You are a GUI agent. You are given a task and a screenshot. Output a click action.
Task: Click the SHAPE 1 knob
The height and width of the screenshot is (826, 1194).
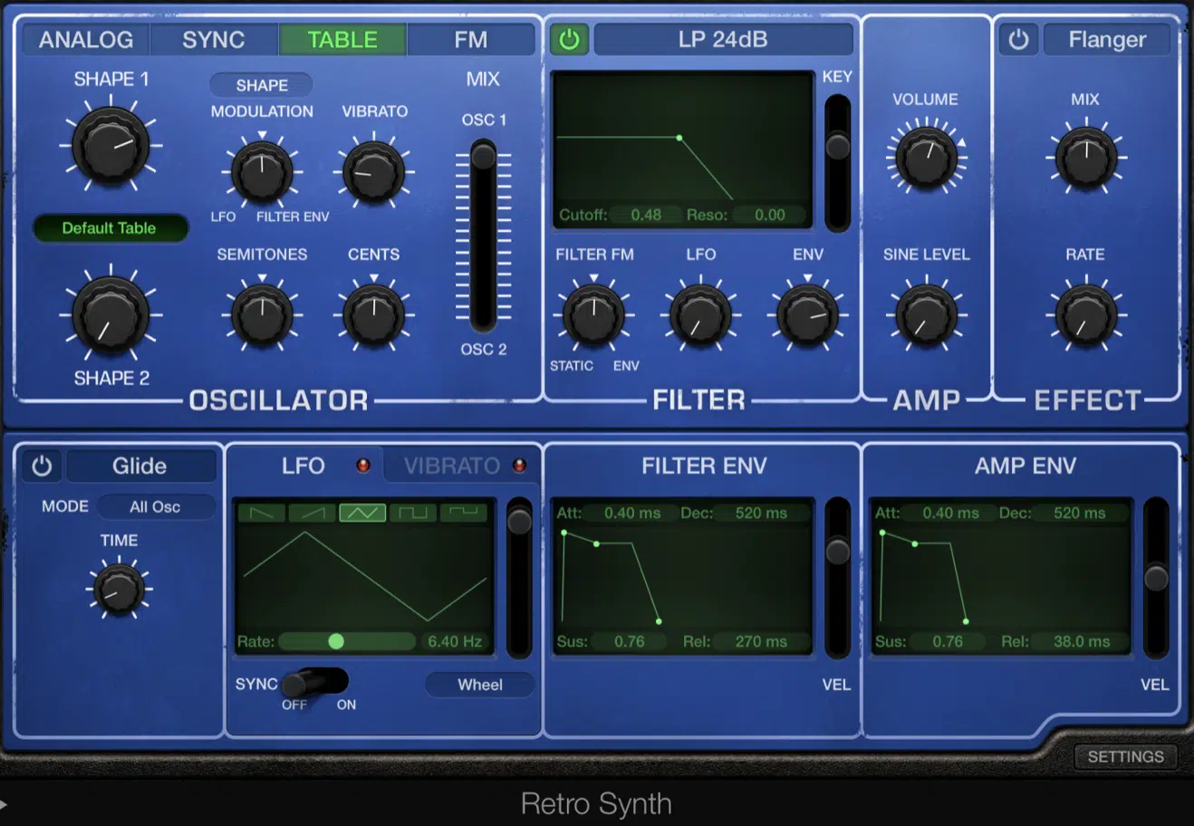[x=111, y=145]
